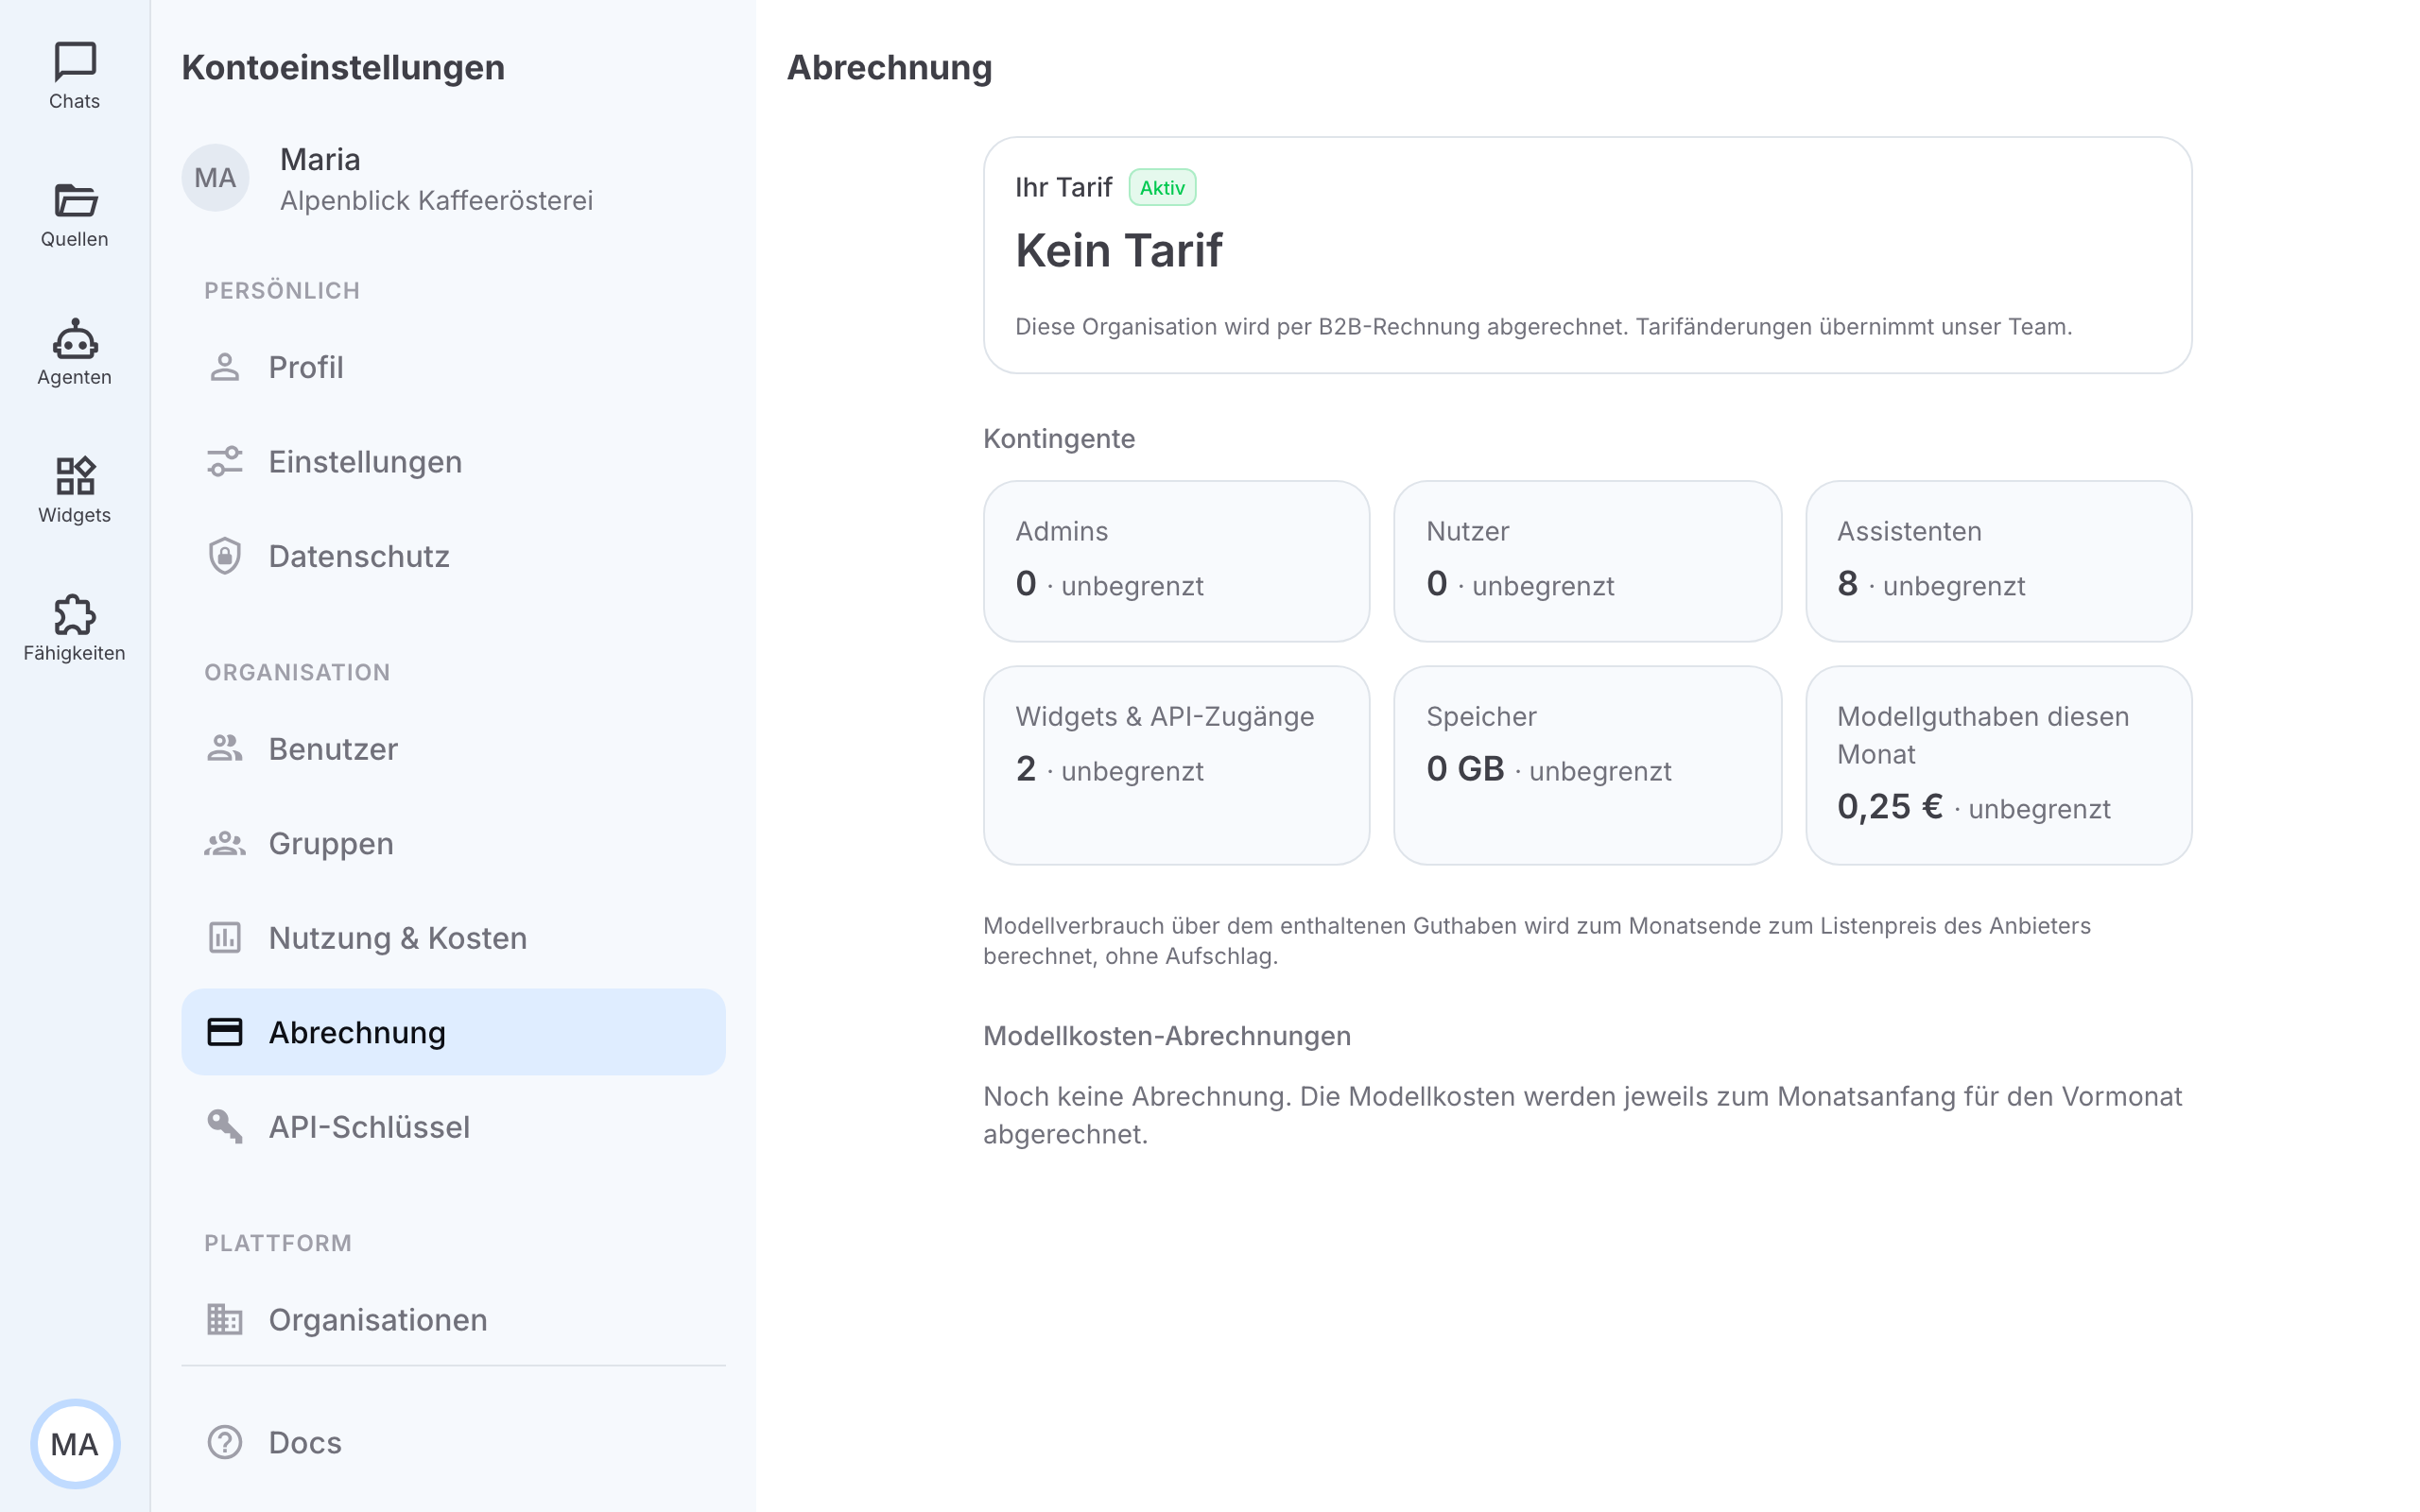
Task: Open the Quellen folder icon
Action: tap(75, 200)
